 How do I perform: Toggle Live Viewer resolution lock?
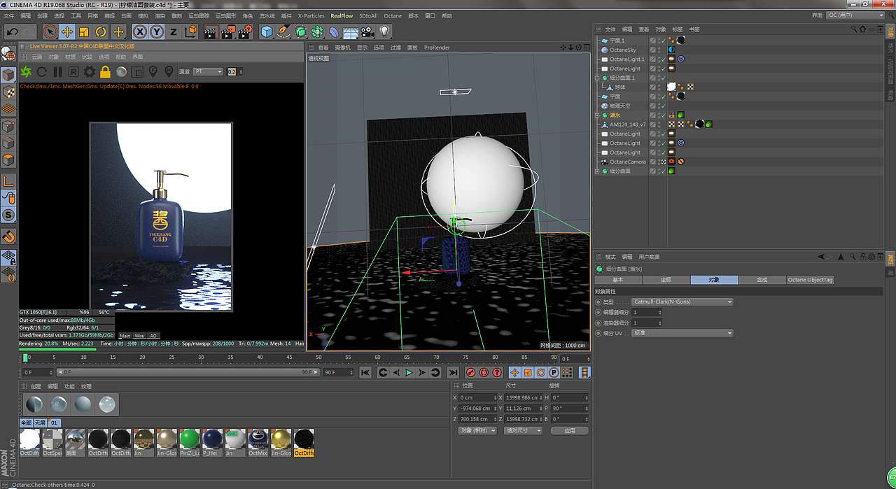105,71
